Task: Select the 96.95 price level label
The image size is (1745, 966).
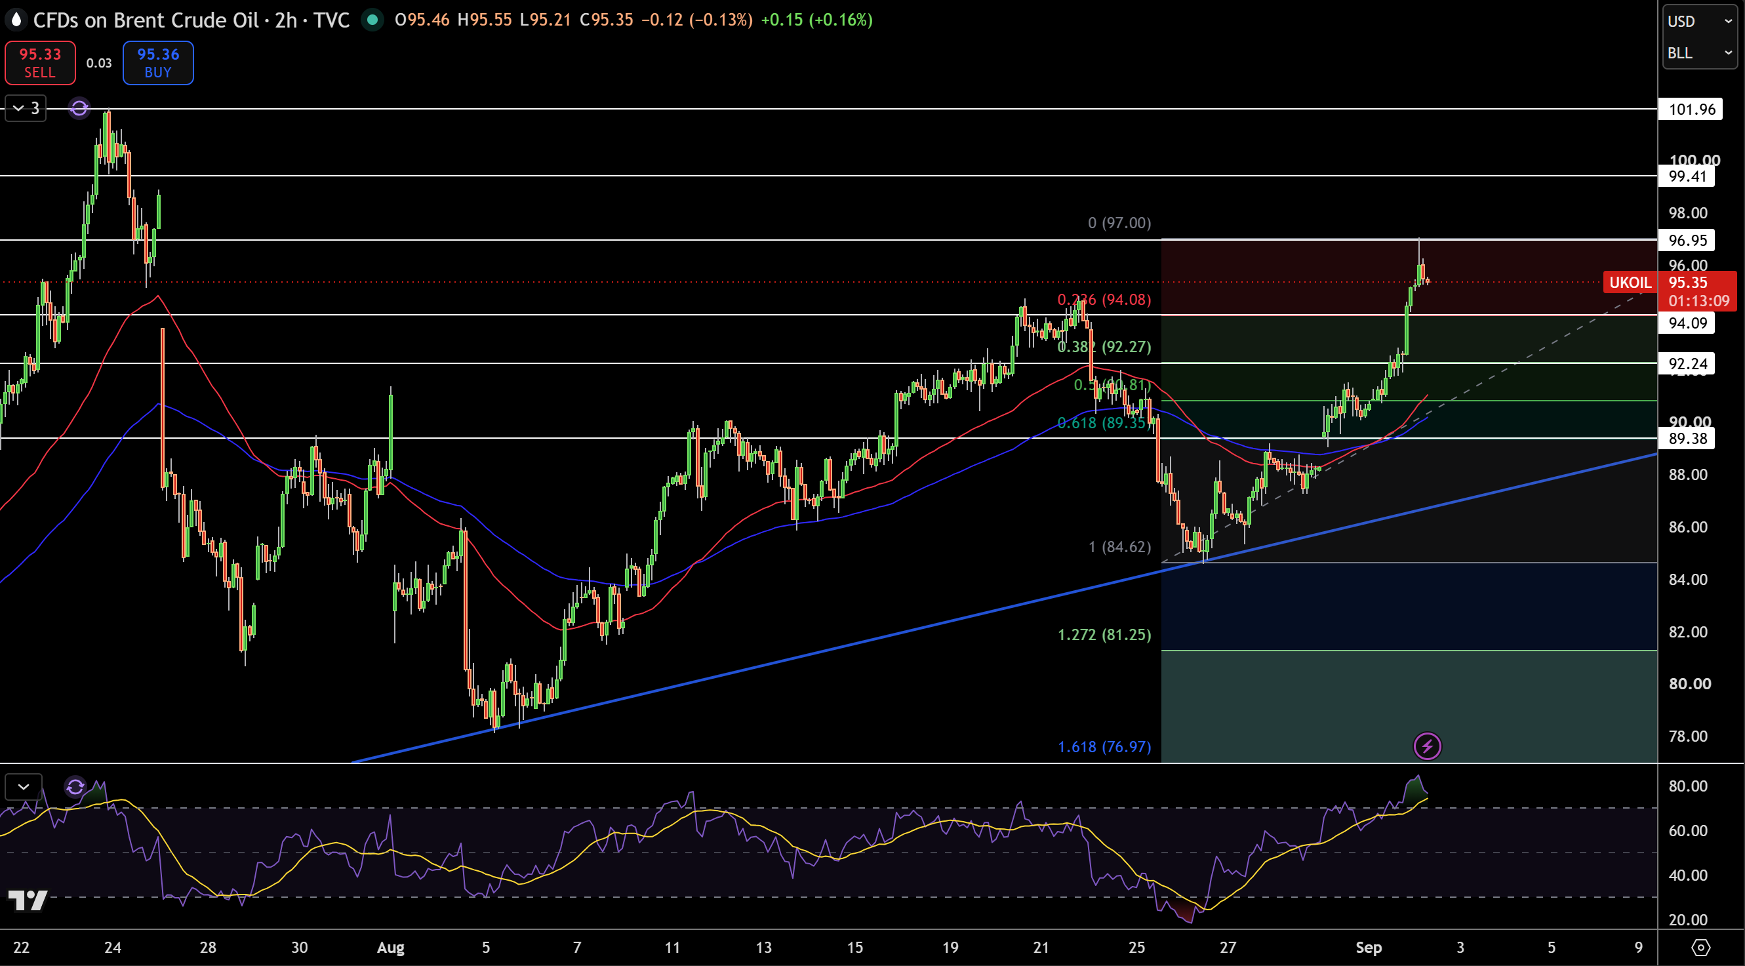Action: point(1687,241)
